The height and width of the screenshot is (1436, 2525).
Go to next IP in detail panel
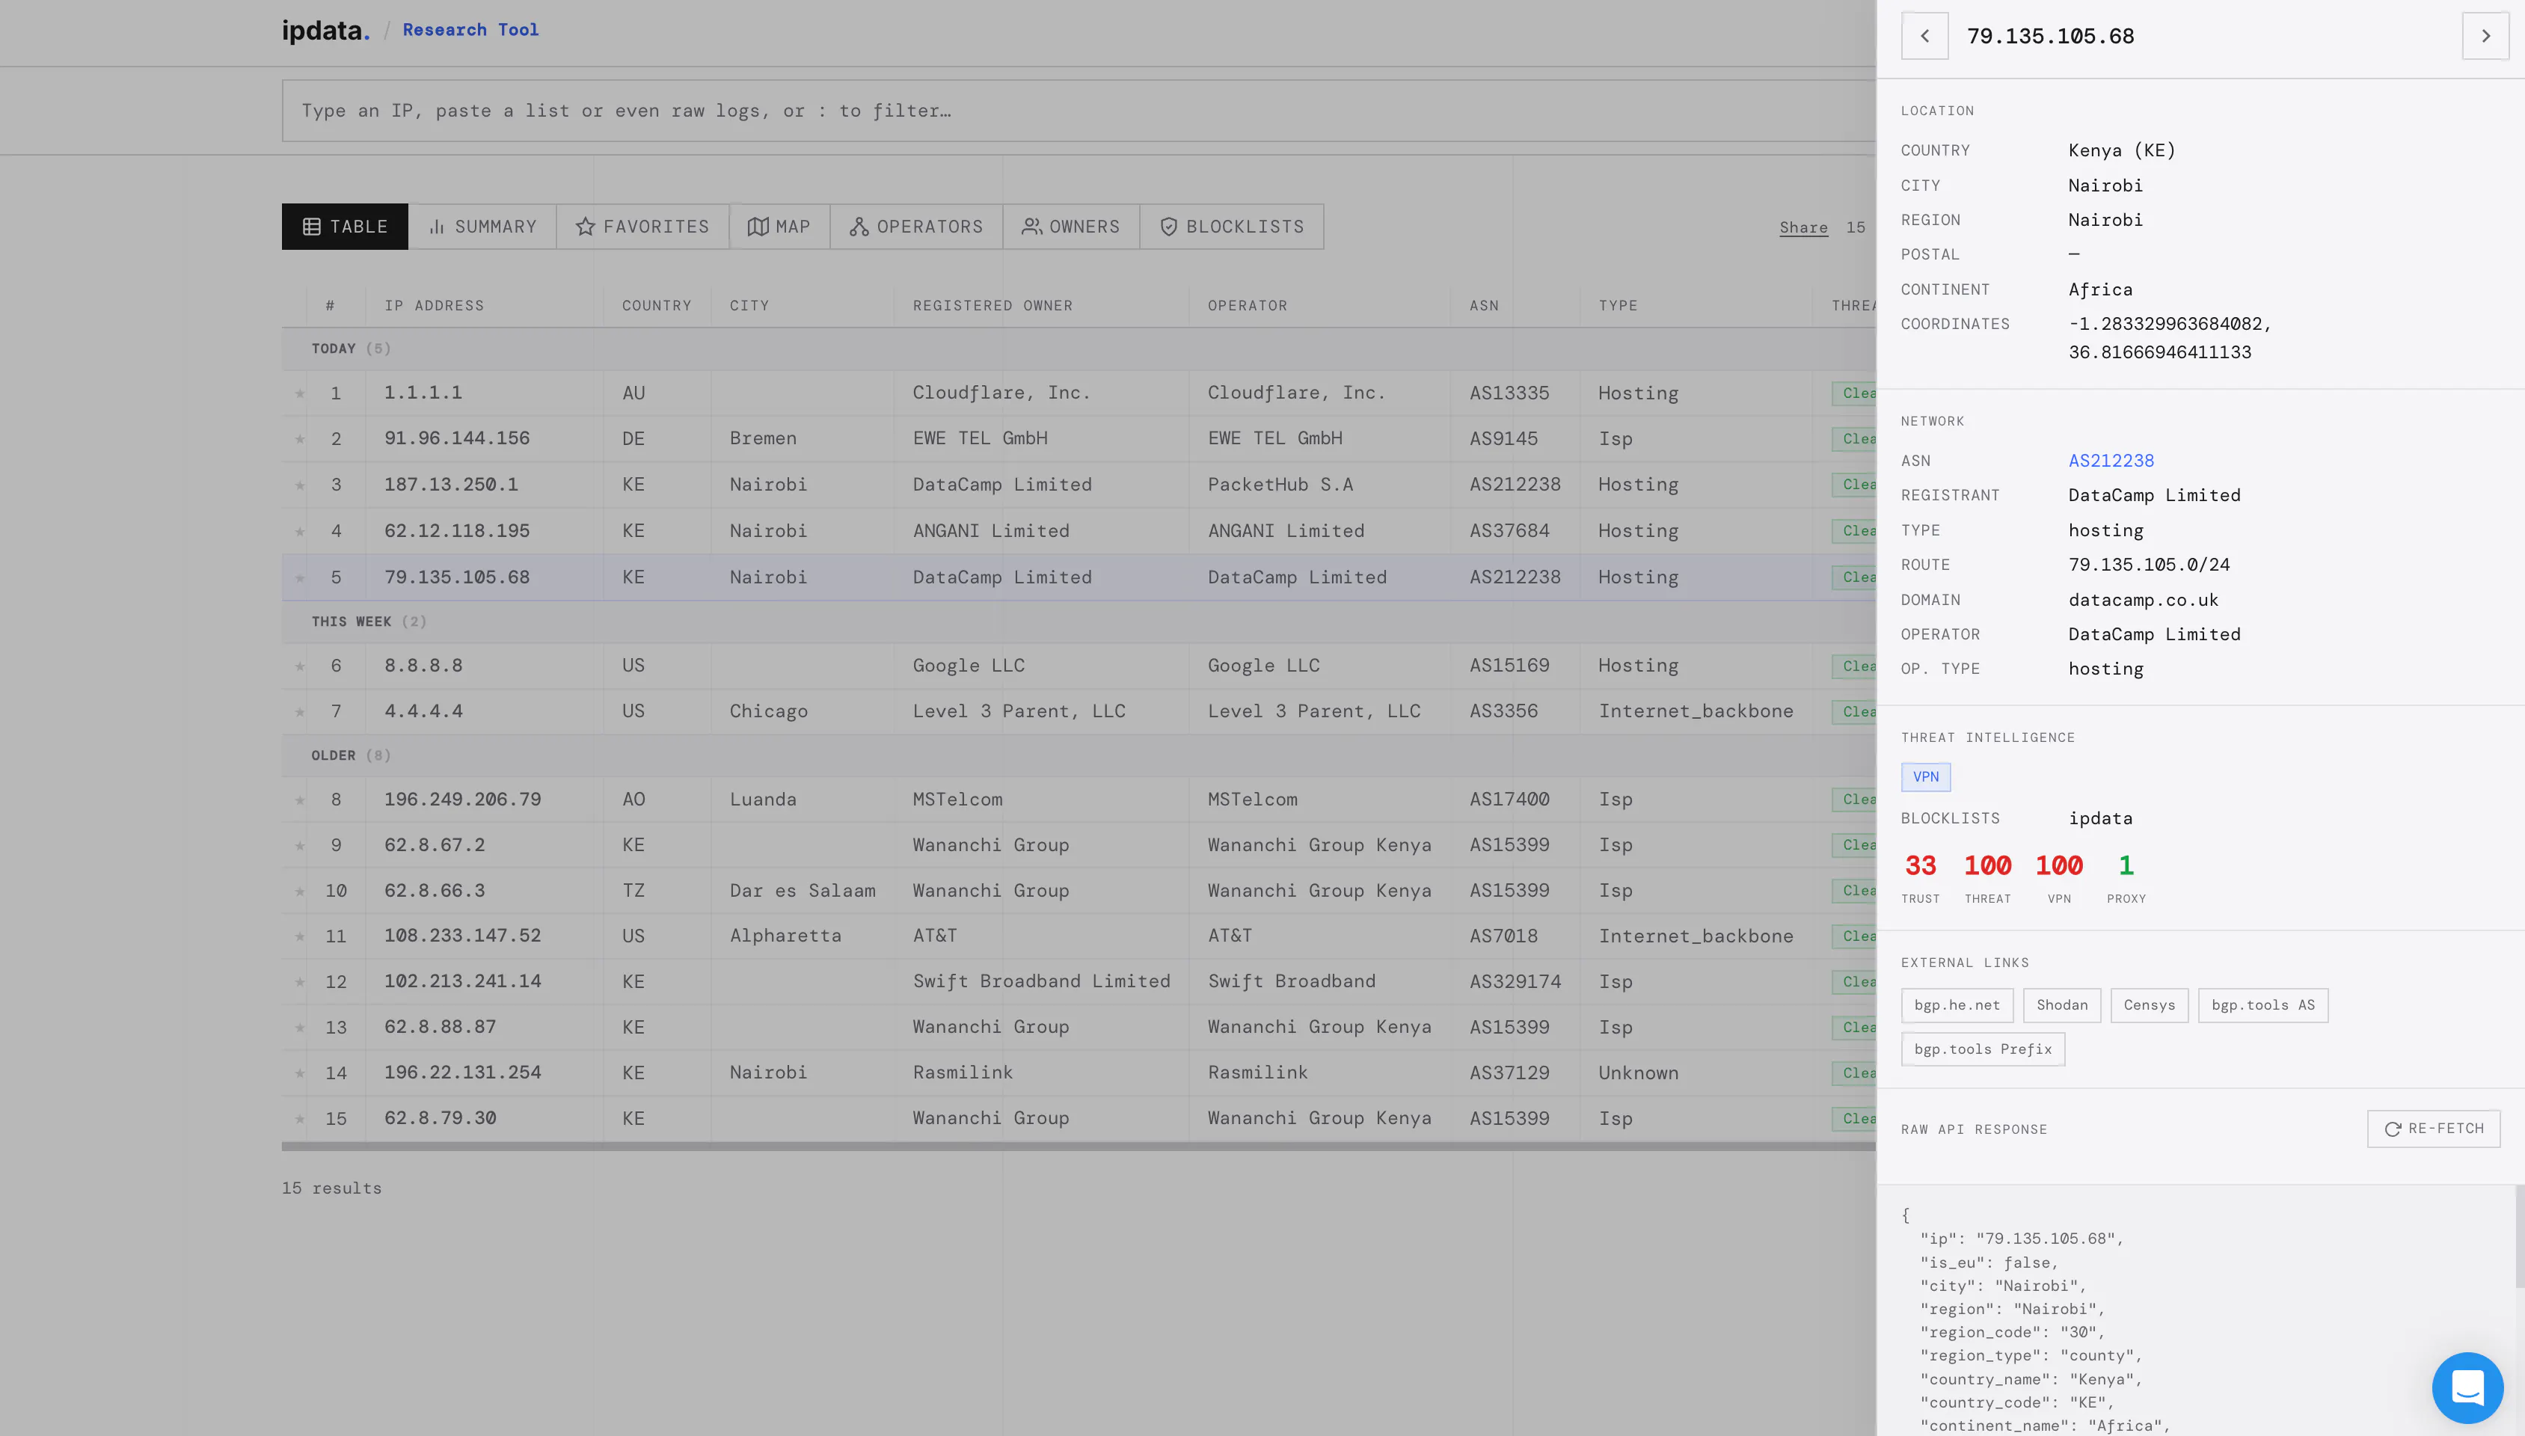point(2485,37)
